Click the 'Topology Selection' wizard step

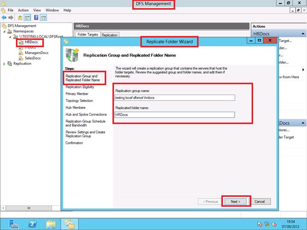click(79, 101)
